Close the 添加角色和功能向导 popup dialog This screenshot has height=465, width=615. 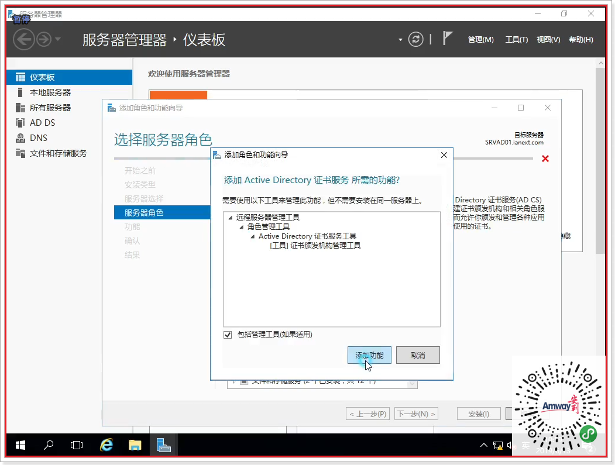click(x=444, y=155)
